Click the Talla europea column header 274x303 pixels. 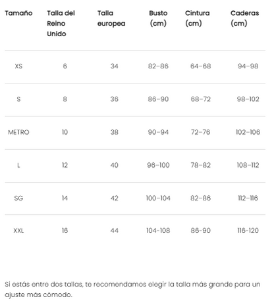(x=111, y=18)
